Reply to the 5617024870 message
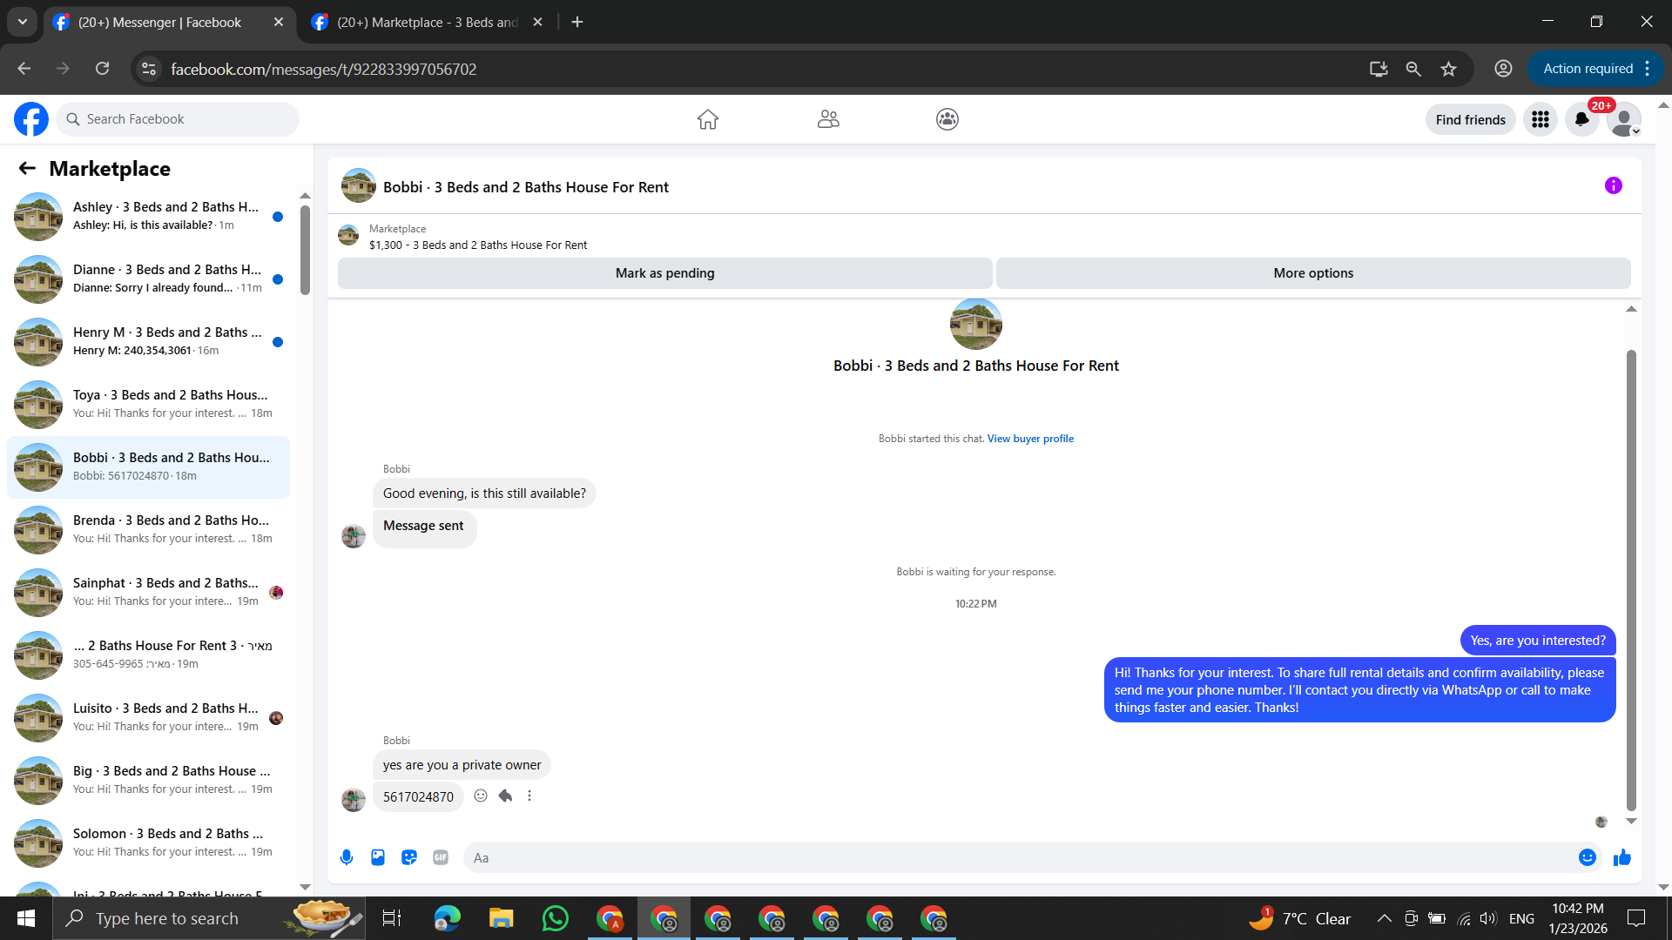Screen dimensions: 1672x940 tap(505, 796)
